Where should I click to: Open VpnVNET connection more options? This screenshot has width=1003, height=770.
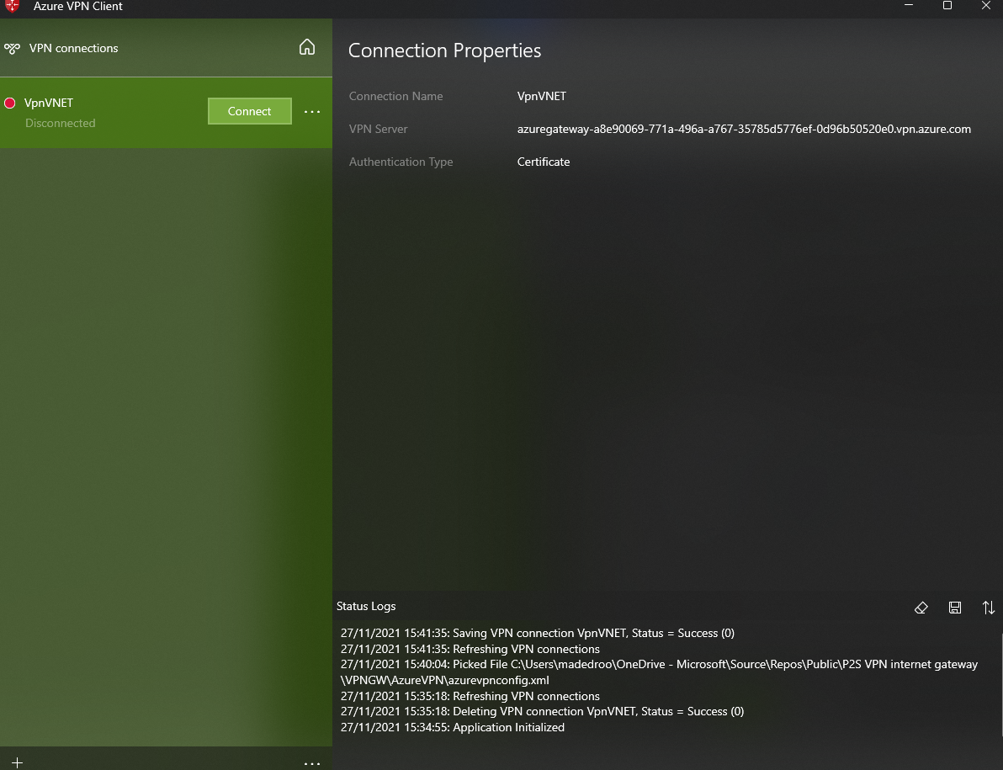[312, 112]
